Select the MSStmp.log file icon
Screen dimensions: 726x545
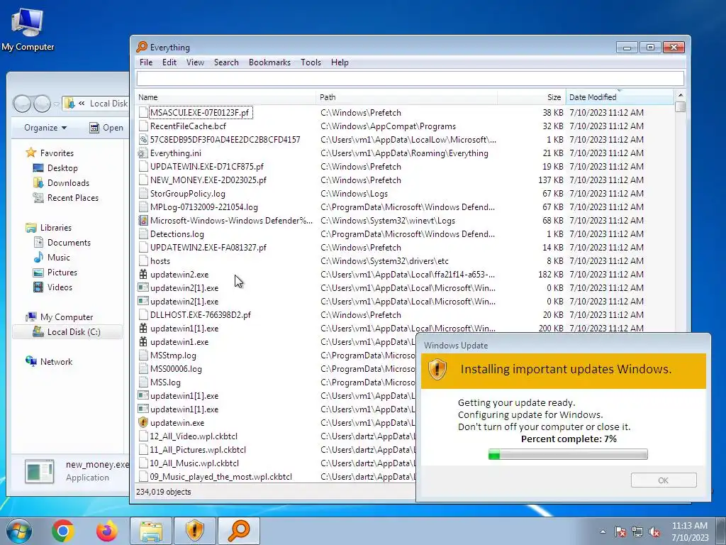pyautogui.click(x=143, y=356)
